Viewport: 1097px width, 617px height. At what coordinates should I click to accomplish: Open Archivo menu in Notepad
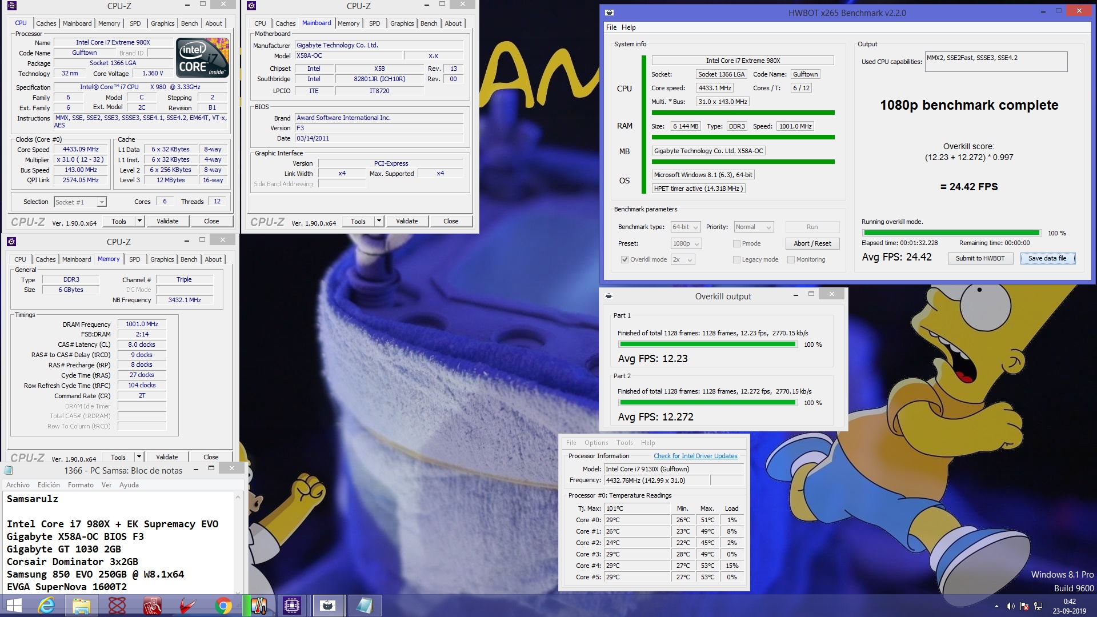click(x=18, y=485)
